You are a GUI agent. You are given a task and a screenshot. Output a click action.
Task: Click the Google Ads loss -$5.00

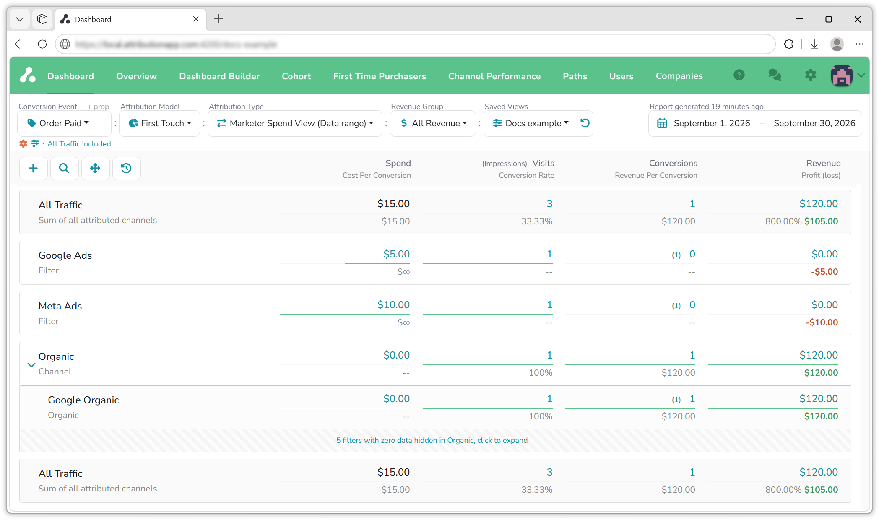pyautogui.click(x=824, y=272)
